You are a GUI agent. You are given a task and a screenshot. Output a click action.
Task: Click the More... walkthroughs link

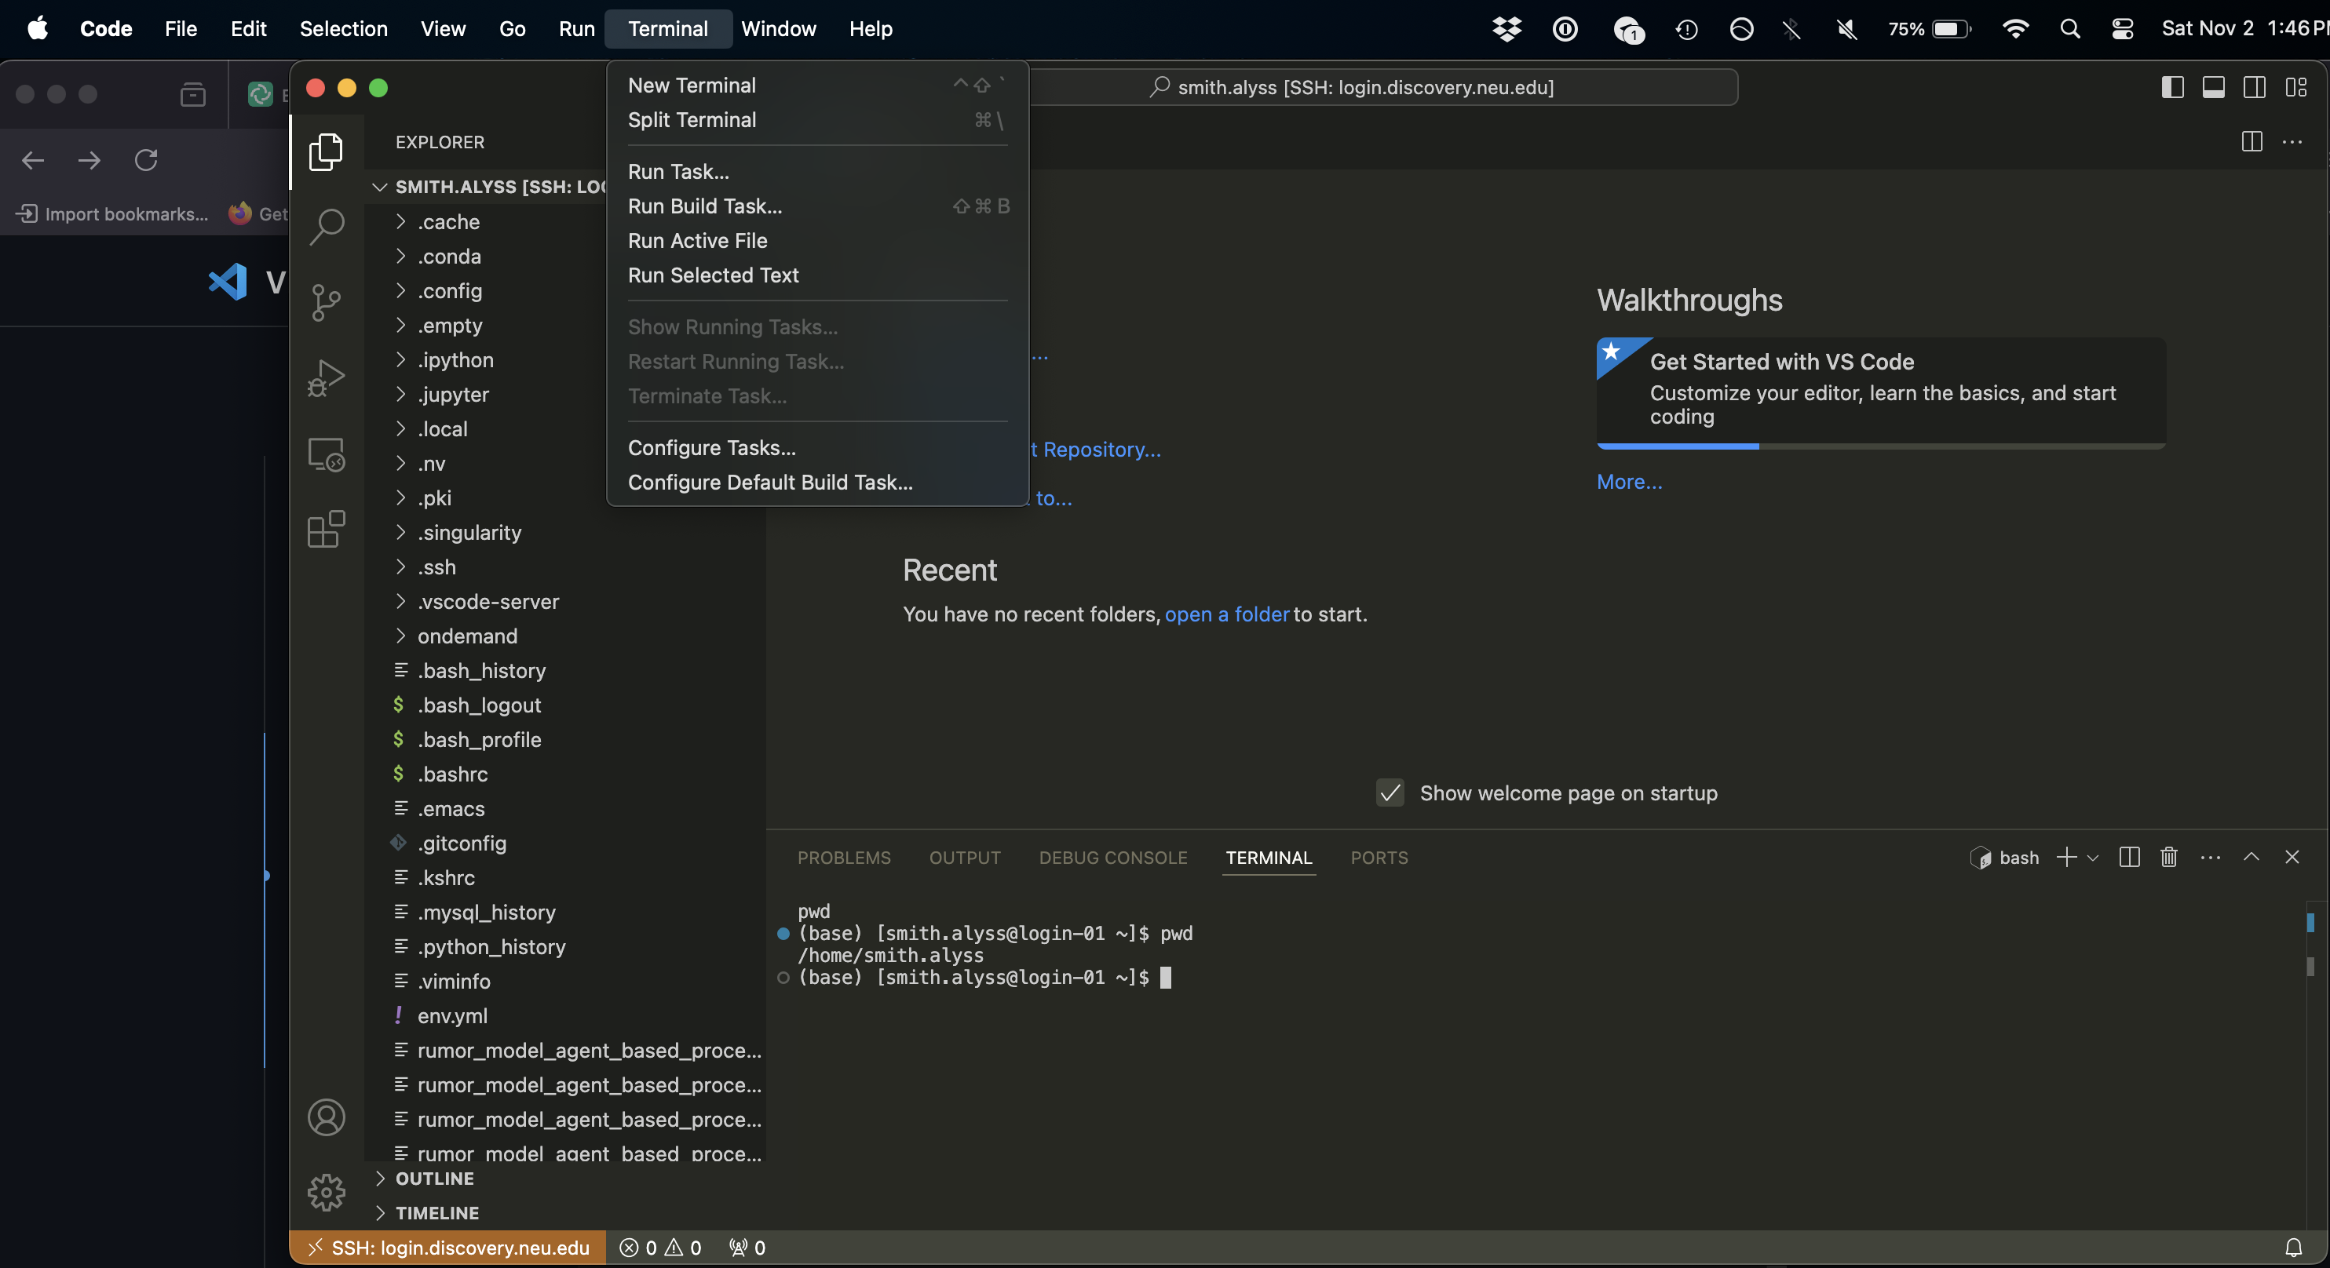tap(1629, 482)
